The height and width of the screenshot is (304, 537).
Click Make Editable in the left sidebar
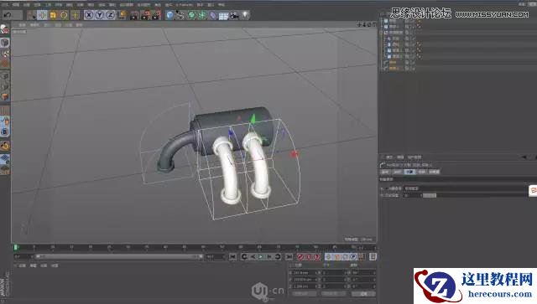coord(4,29)
